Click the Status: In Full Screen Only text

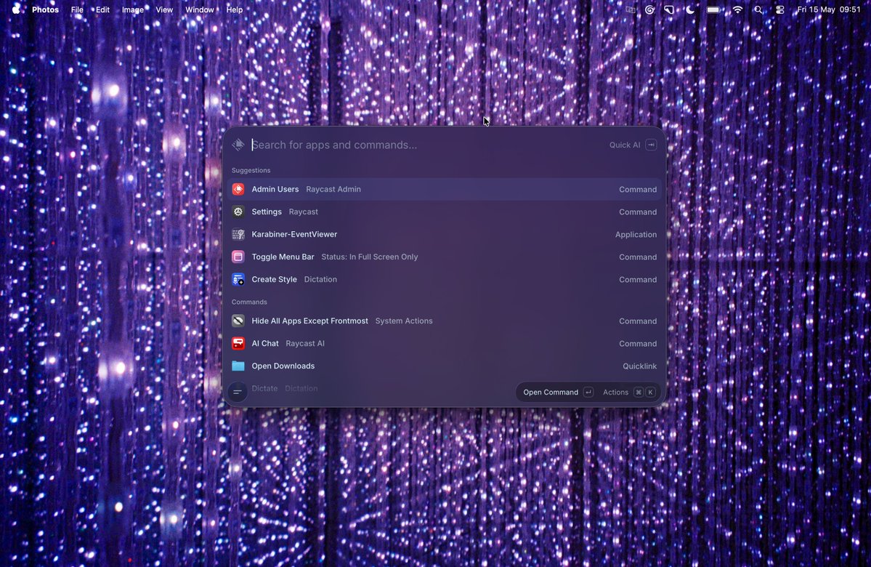370,257
